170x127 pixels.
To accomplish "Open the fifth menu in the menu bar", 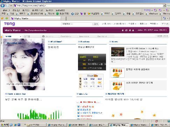I will pos(49,10).
